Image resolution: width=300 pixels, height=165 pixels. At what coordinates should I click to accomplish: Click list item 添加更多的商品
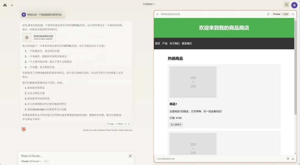(36, 88)
